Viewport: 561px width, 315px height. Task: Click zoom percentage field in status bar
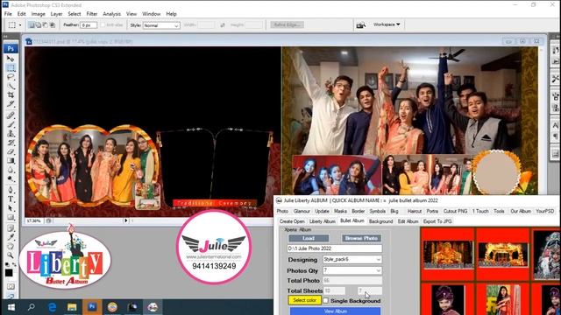tap(34, 221)
